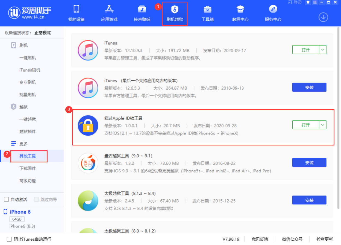The width and height of the screenshot is (341, 245).
Task: Click the 绕过Apple ID锁工具 lock icon
Action: click(x=88, y=126)
